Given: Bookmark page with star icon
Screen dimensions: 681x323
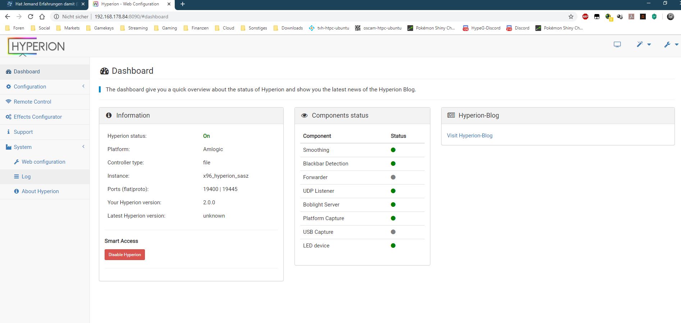Looking at the screenshot, I should pyautogui.click(x=571, y=17).
